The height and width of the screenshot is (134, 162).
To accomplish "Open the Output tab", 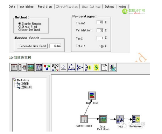I will [x=109, y=7].
